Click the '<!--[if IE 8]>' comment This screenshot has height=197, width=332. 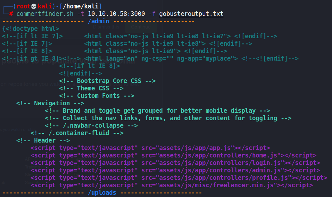coord(27,51)
